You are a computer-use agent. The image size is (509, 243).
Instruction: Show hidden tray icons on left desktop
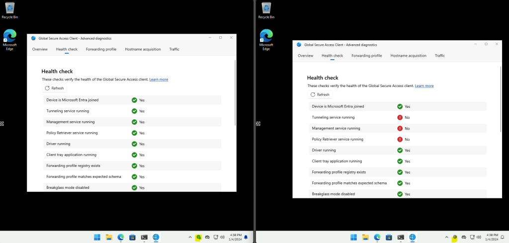click(x=190, y=237)
